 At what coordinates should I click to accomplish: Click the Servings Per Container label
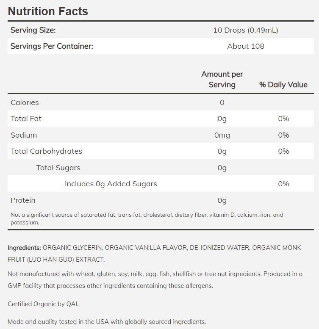point(52,46)
